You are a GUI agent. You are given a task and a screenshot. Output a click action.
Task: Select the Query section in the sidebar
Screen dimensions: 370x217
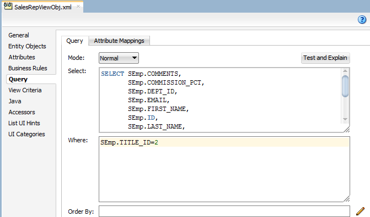coord(18,79)
